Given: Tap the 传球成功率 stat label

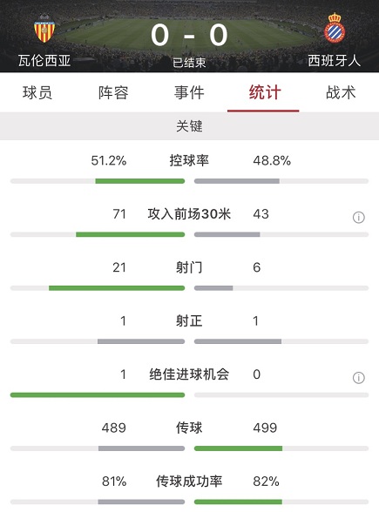Looking at the screenshot, I should click(x=189, y=481).
